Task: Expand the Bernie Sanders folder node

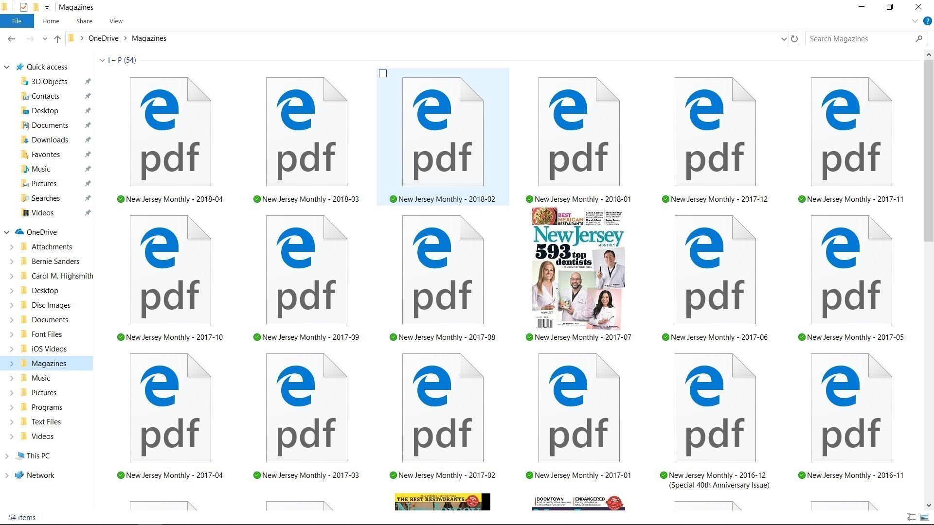Action: point(12,262)
